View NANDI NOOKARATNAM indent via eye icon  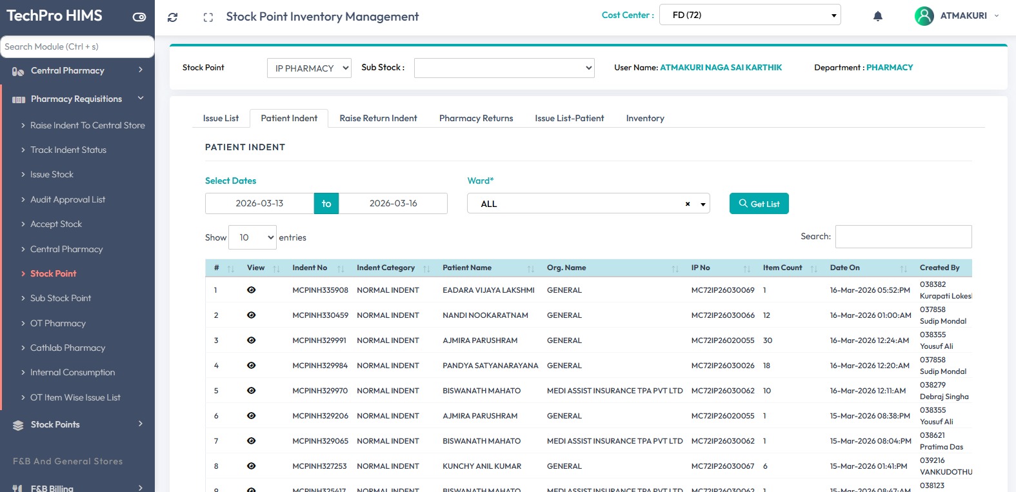[x=251, y=315]
